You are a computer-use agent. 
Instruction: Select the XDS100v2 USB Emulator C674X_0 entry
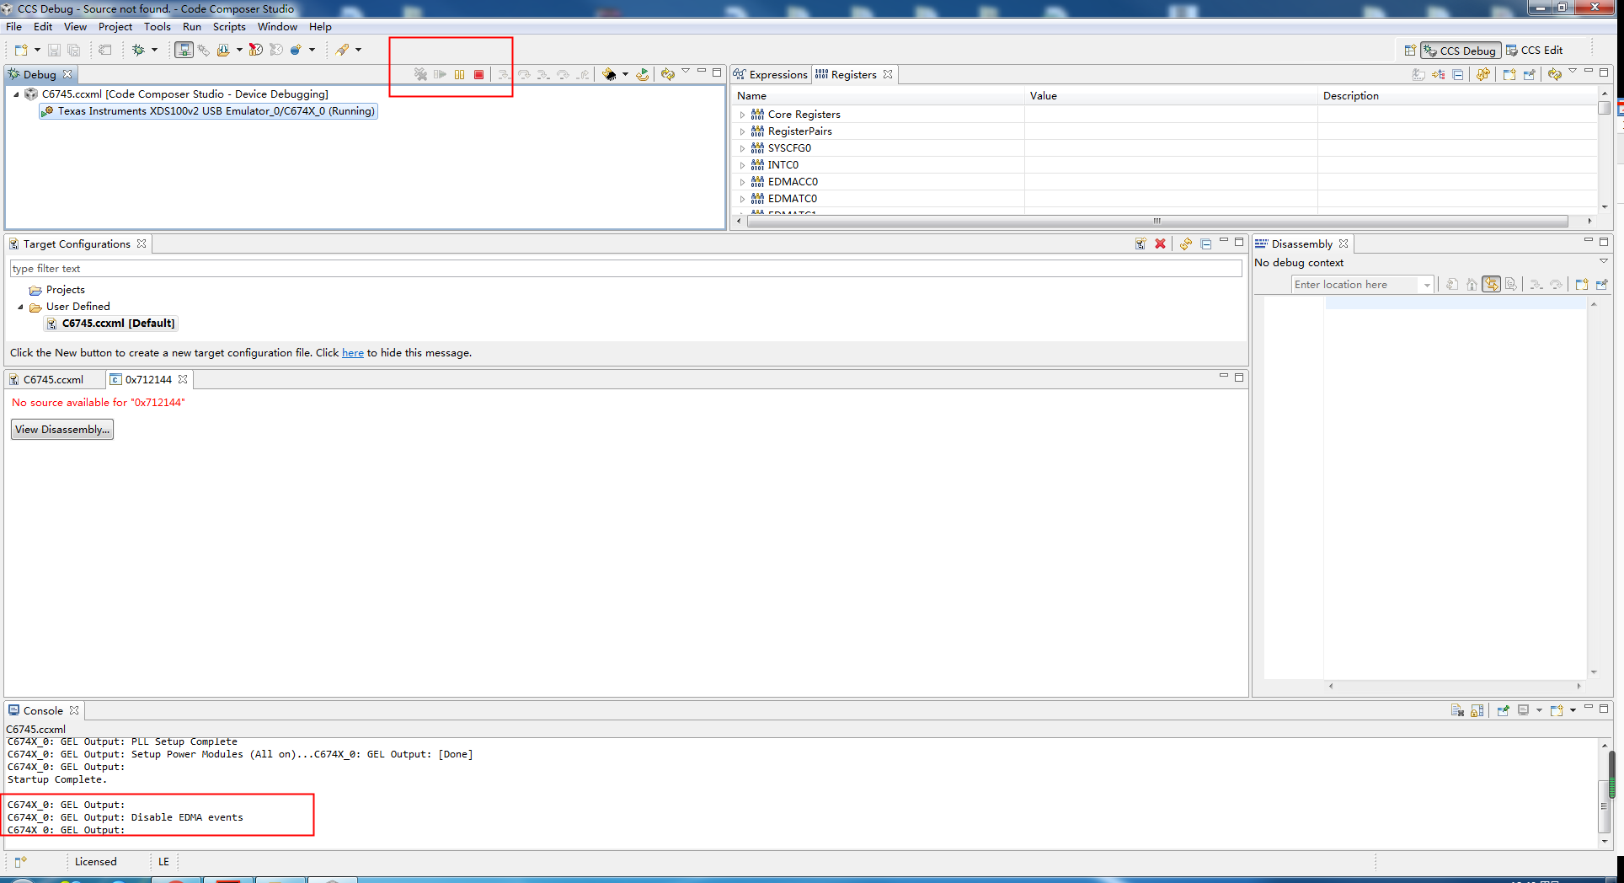point(209,111)
